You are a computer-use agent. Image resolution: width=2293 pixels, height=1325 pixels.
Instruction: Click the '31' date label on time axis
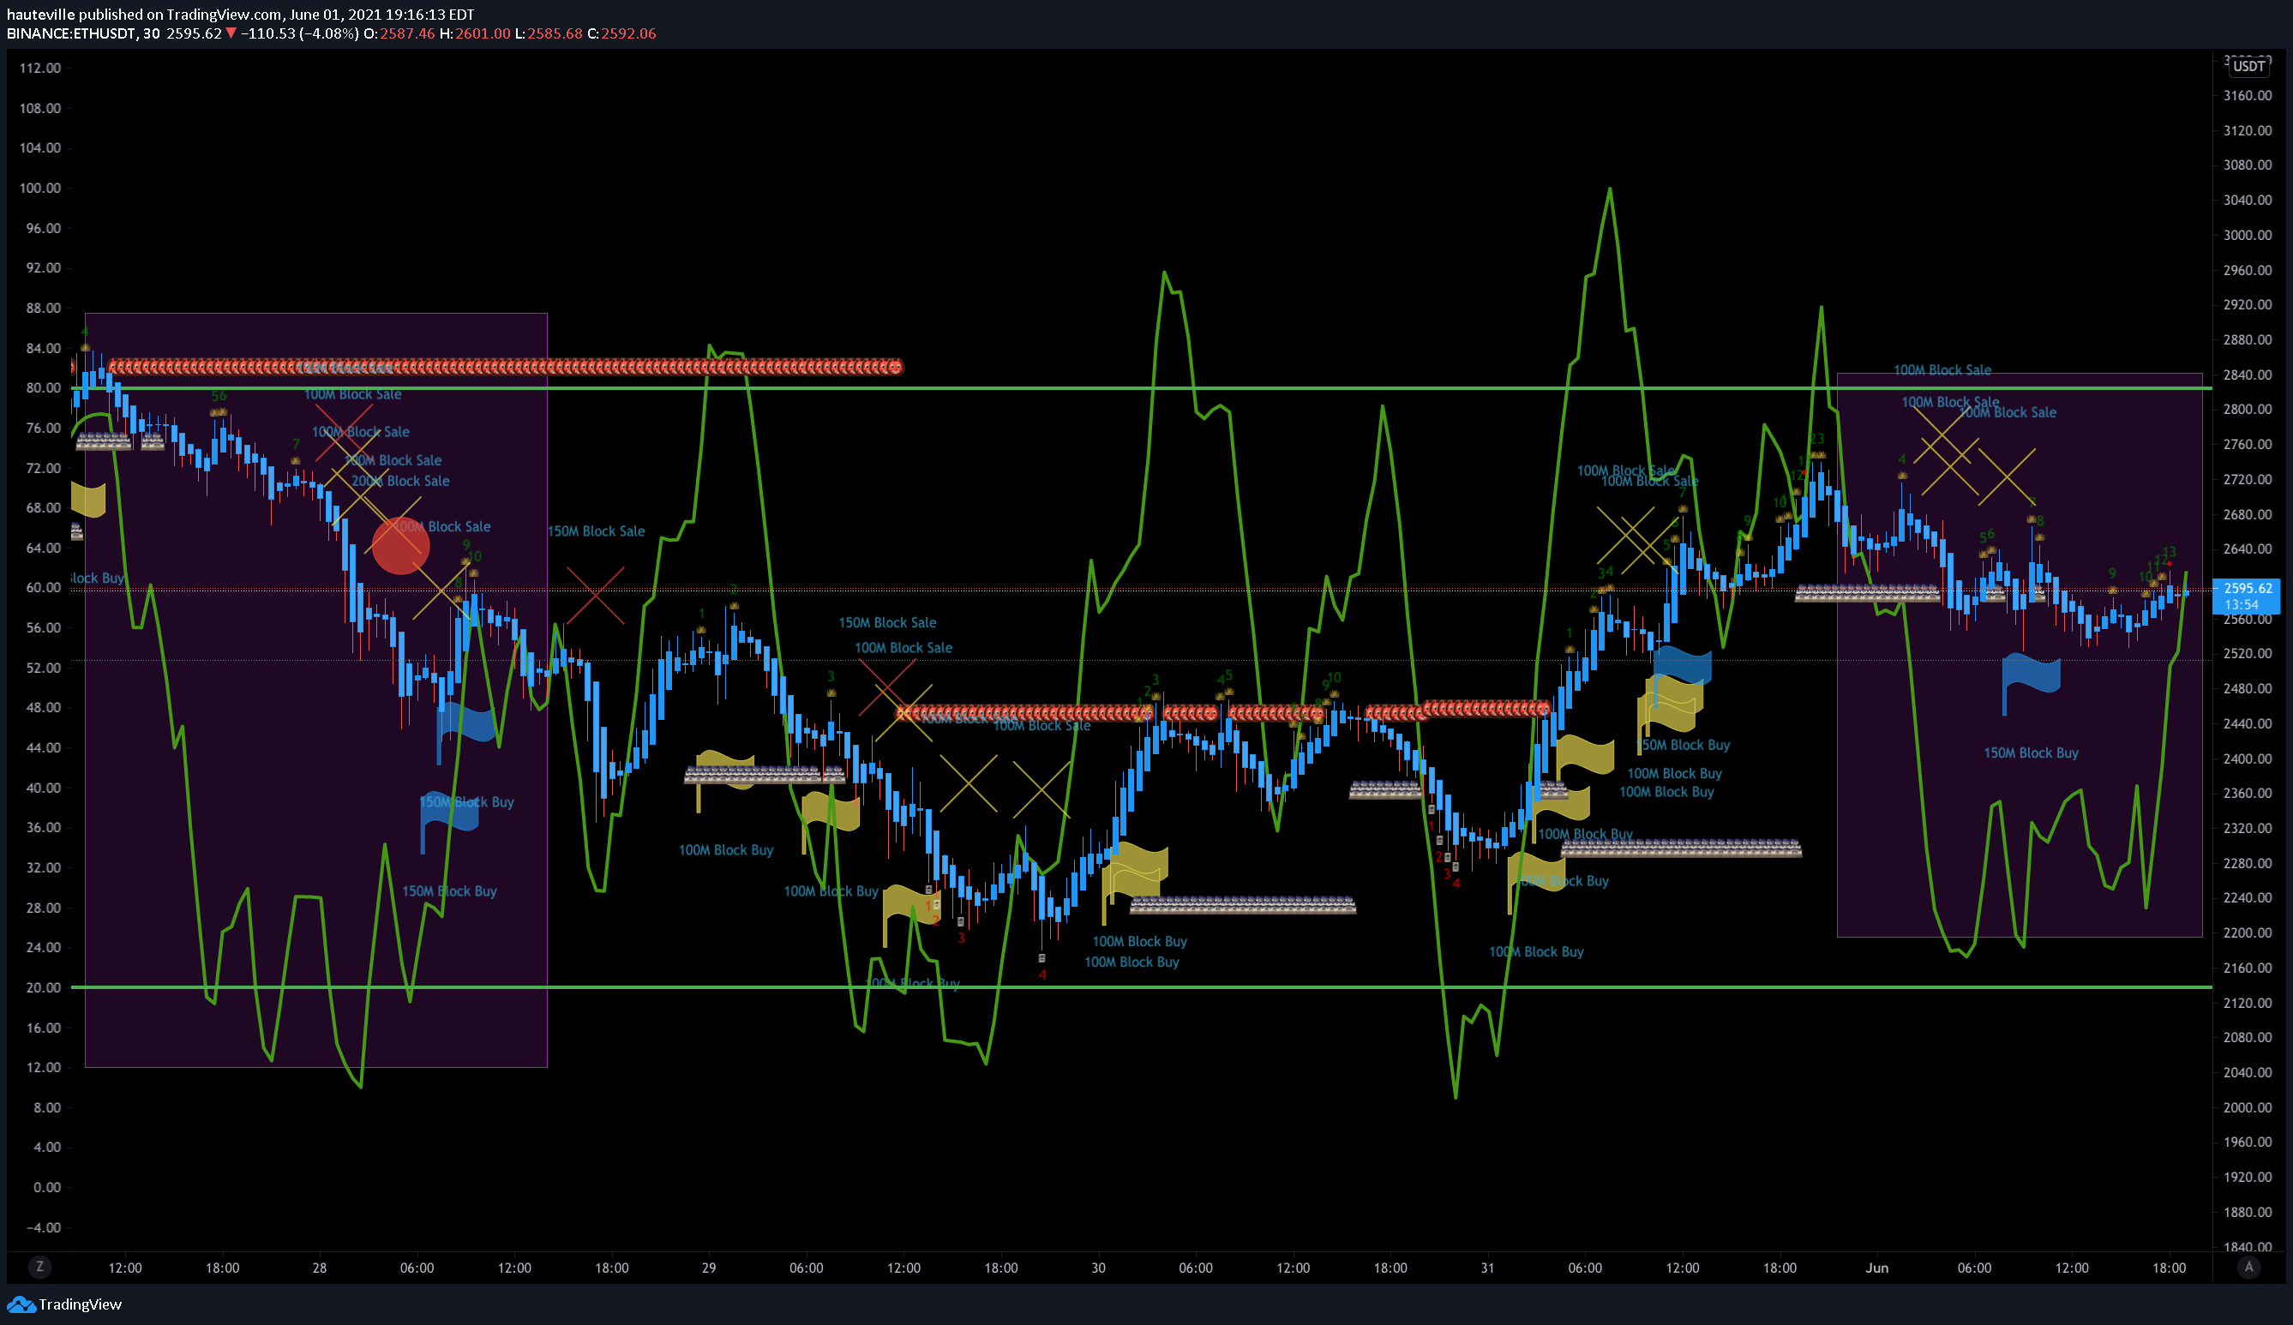tap(1487, 1268)
